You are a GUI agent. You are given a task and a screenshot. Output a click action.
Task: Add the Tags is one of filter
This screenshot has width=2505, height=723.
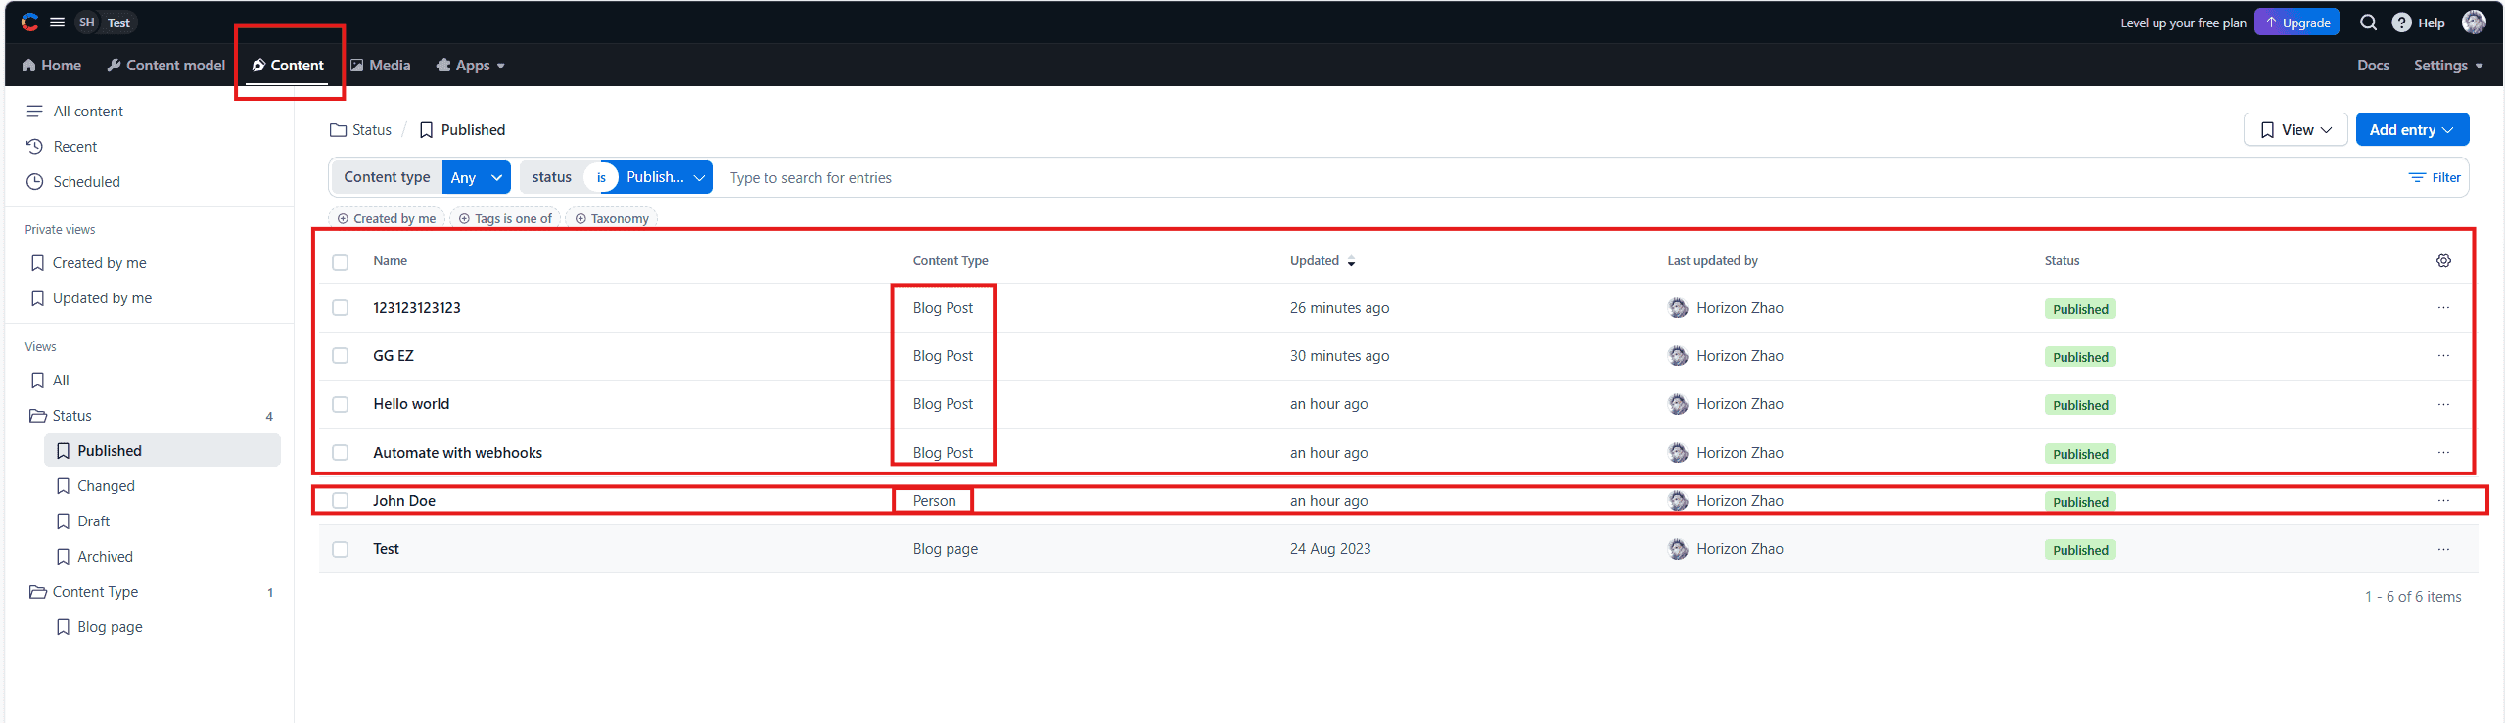tap(505, 218)
